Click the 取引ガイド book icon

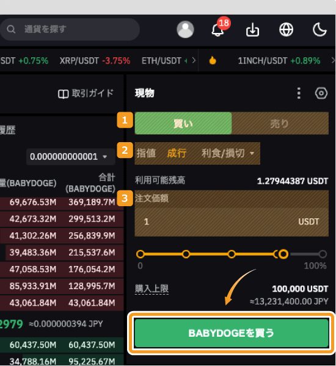pyautogui.click(x=63, y=94)
